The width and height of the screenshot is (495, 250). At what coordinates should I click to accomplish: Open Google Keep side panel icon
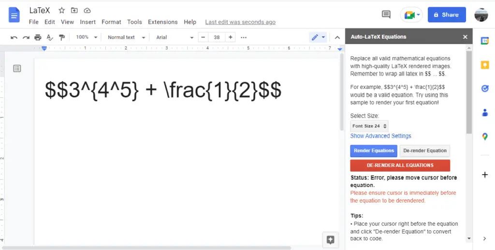484,65
